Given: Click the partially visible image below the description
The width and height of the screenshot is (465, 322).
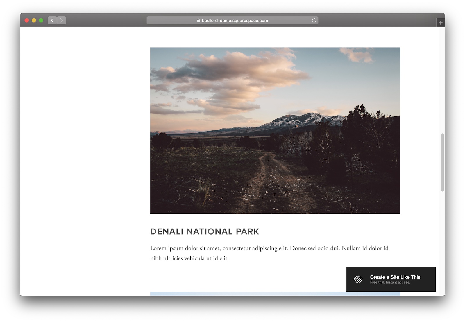Looking at the screenshot, I should tap(247, 294).
